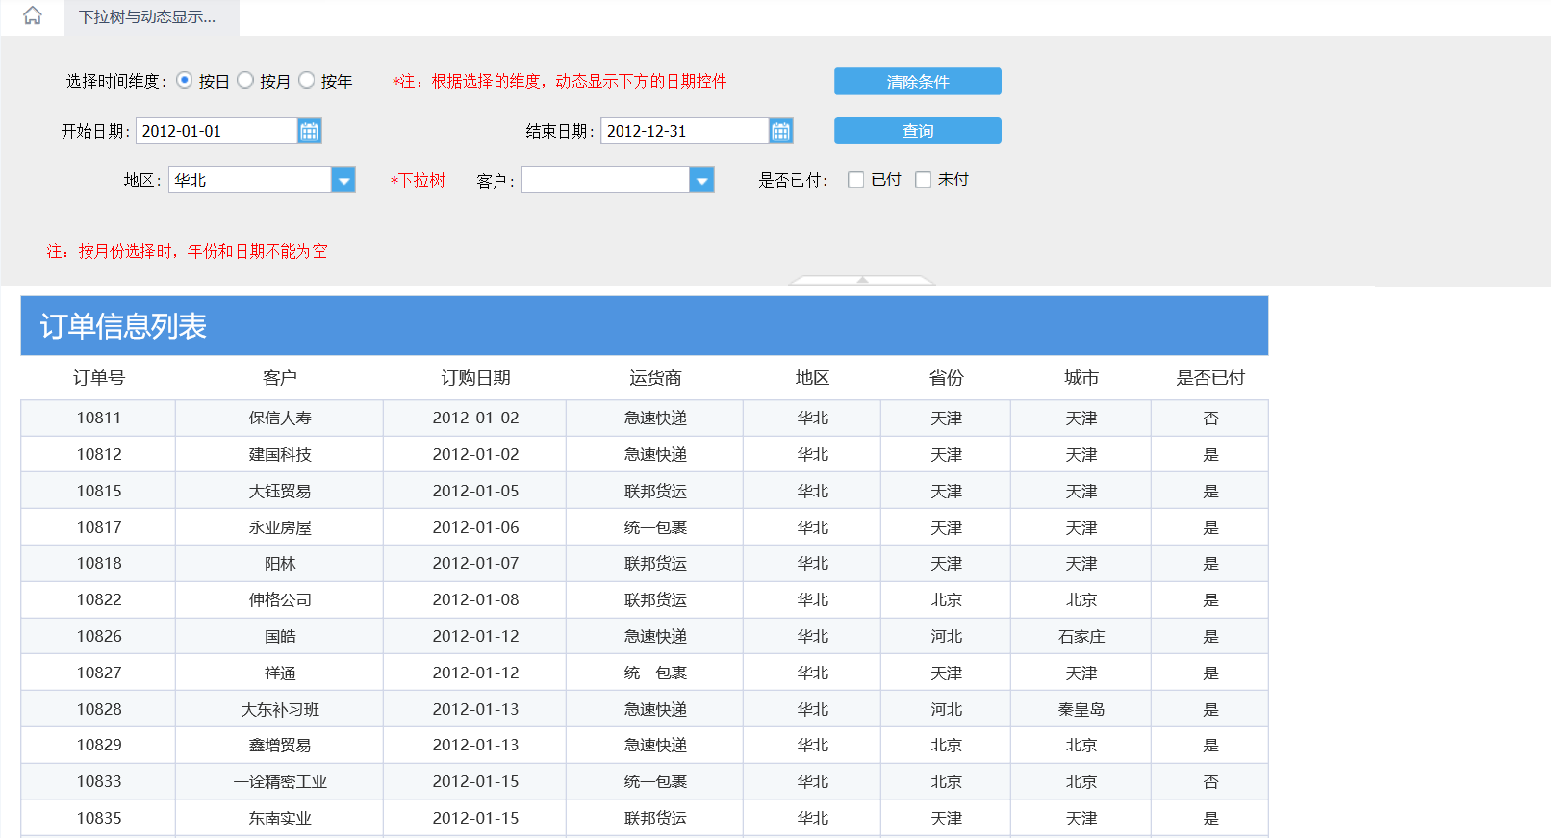Select order number 10815 cell
This screenshot has height=838, width=1551.
(x=99, y=491)
